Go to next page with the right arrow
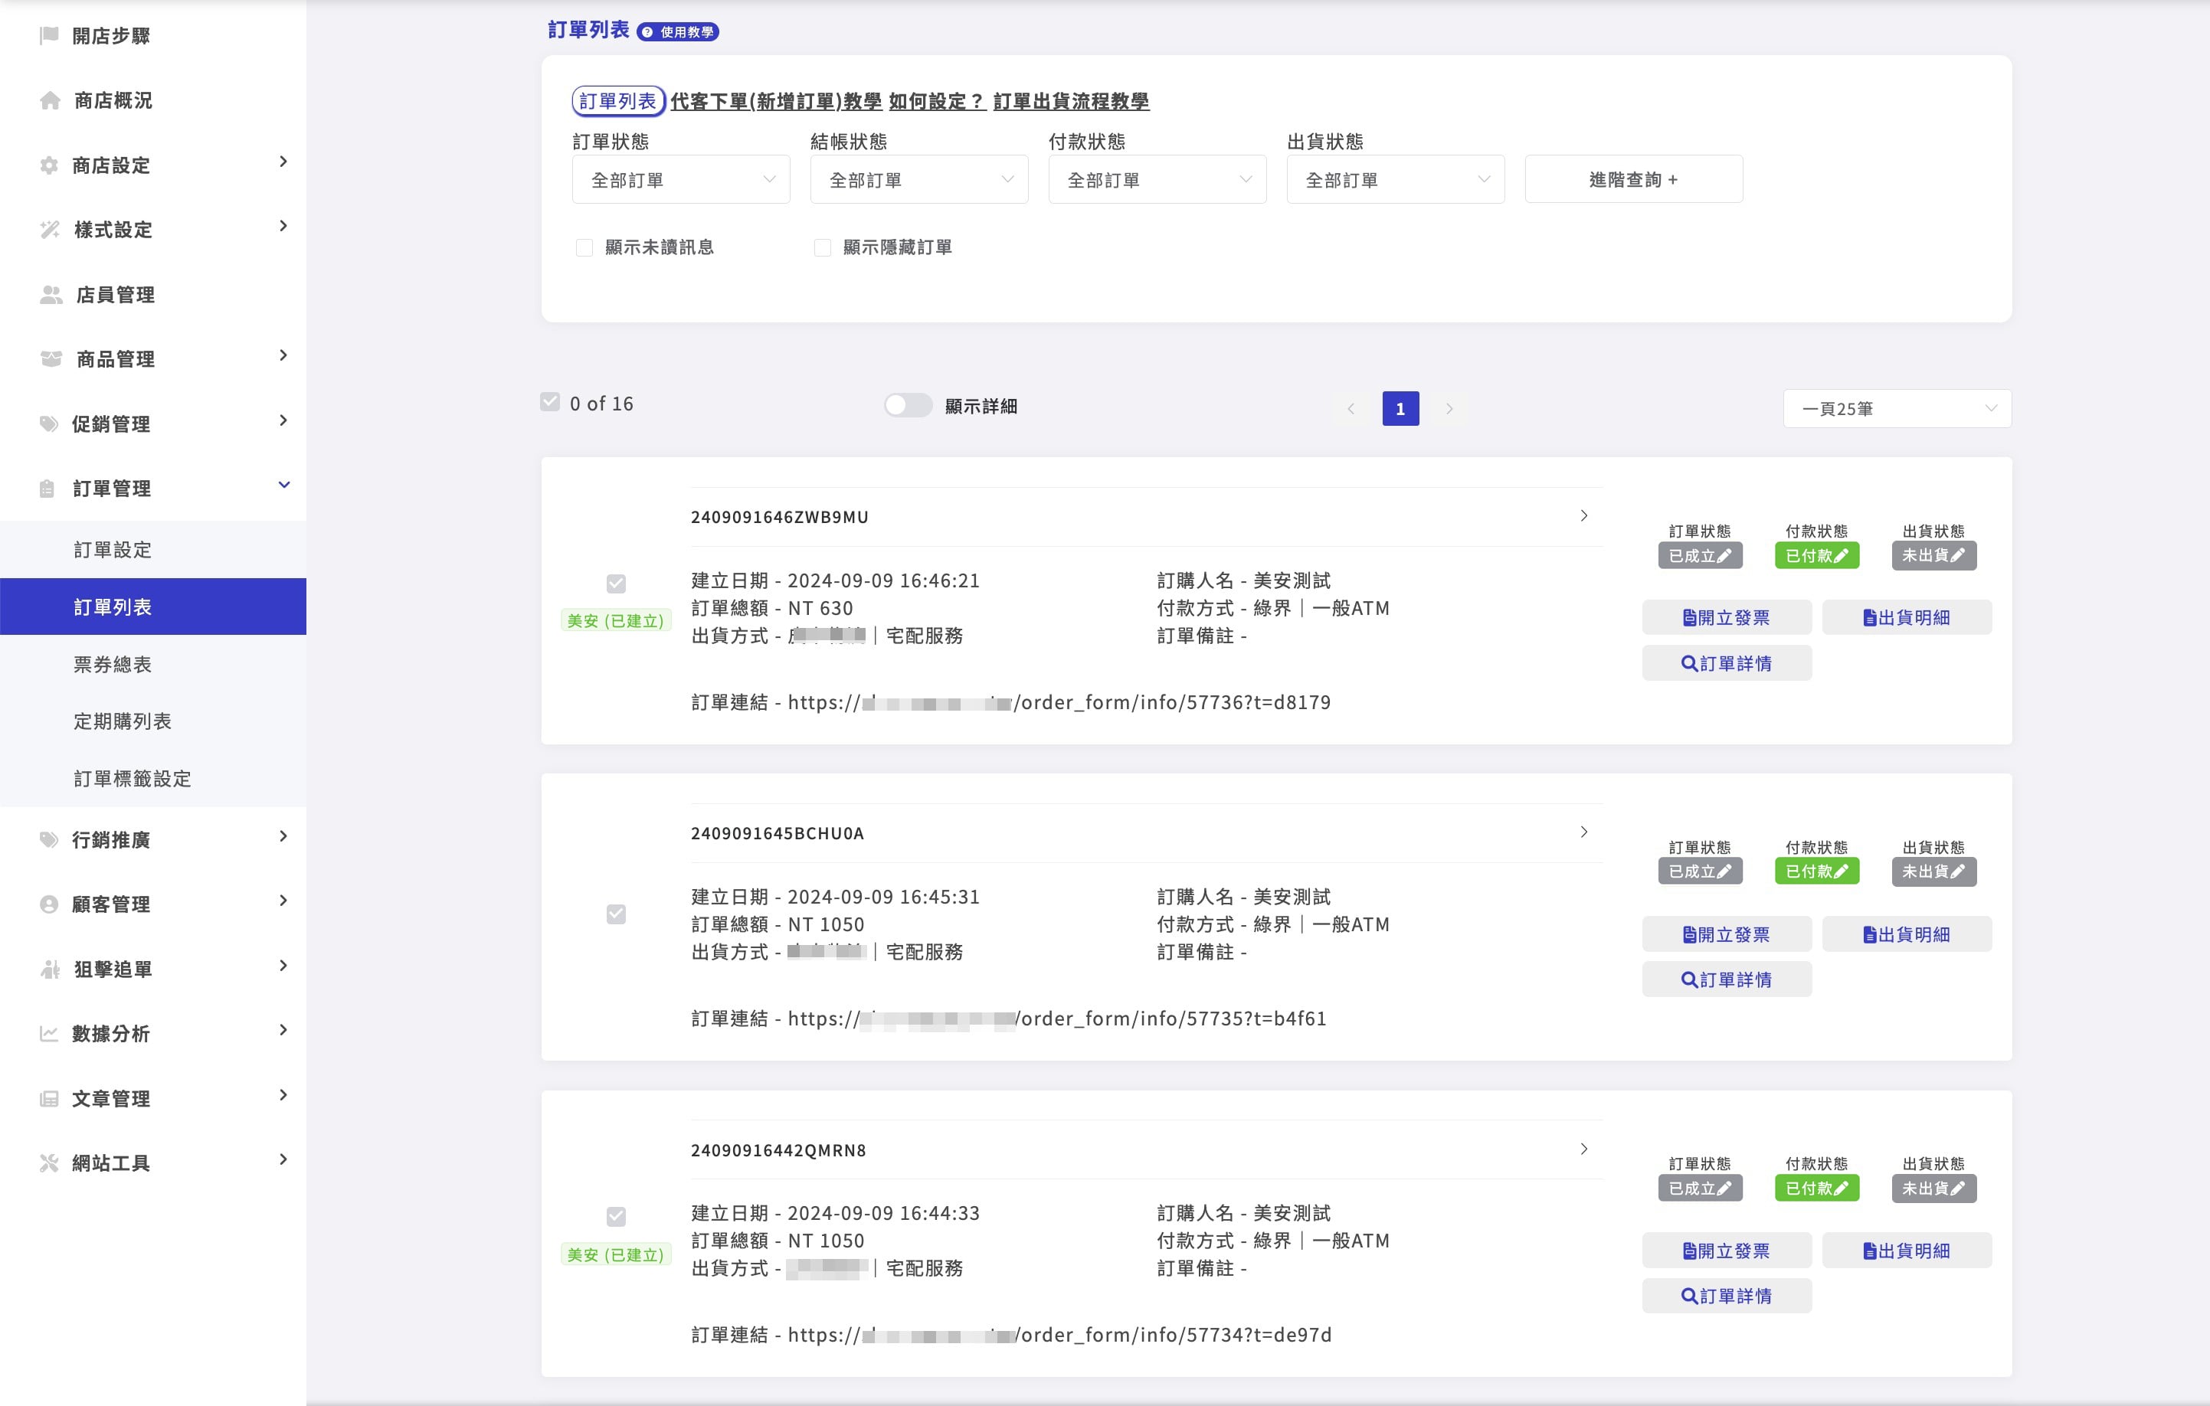Screen dimensions: 2210x1406 (1449, 408)
